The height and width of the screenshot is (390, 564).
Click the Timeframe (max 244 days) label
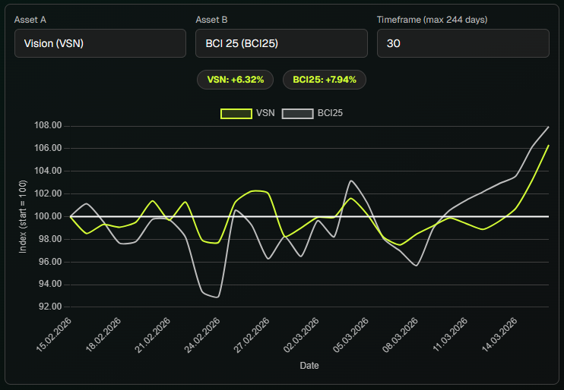tap(432, 20)
